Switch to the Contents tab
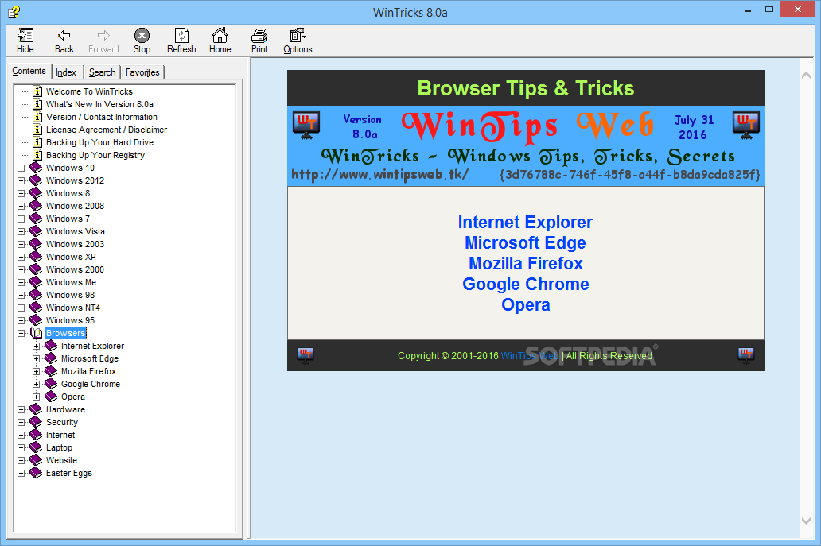Image resolution: width=821 pixels, height=546 pixels. click(x=29, y=71)
